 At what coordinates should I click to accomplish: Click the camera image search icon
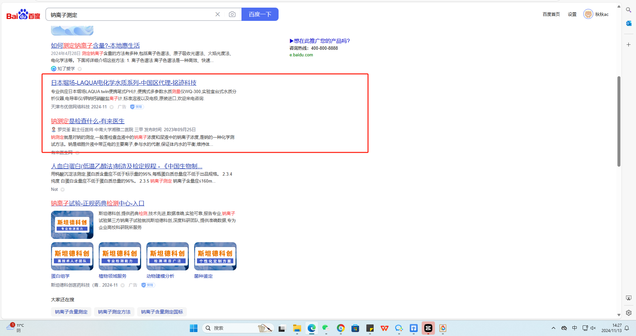coord(232,14)
